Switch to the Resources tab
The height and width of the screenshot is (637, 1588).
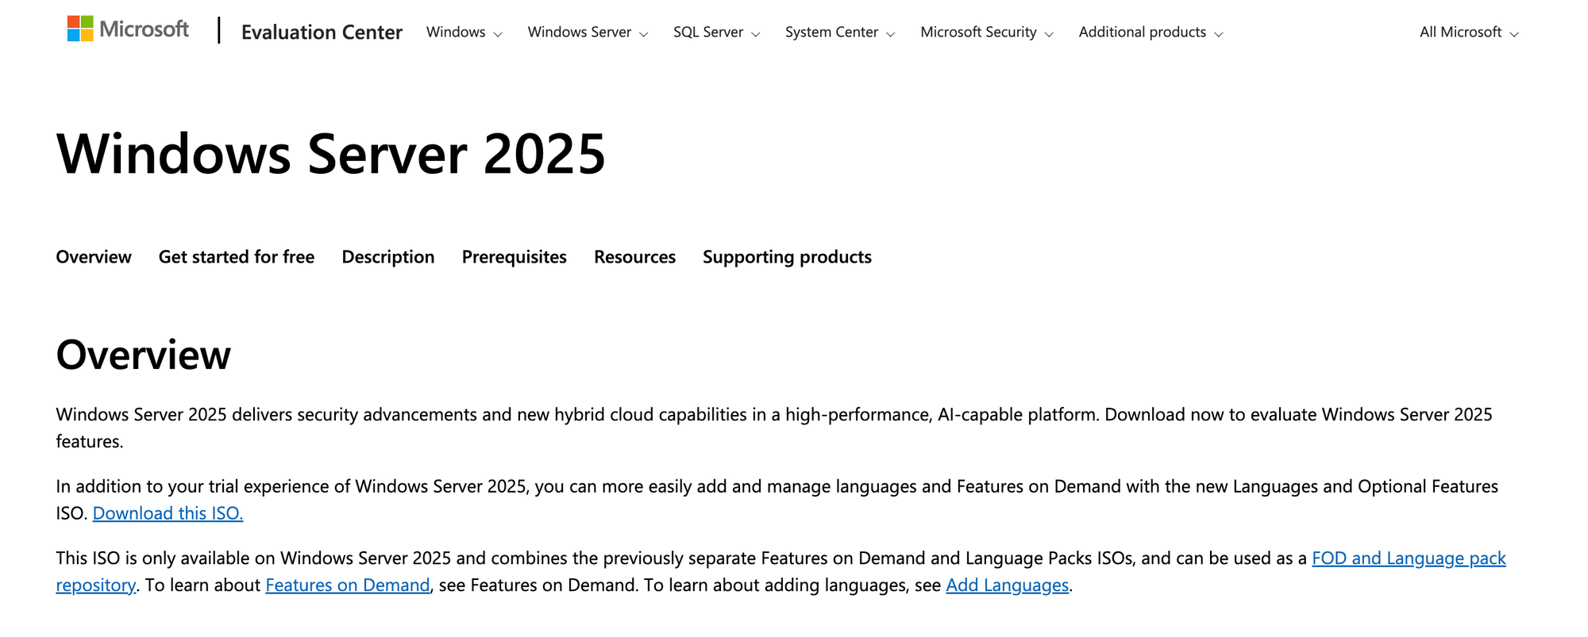point(634,257)
